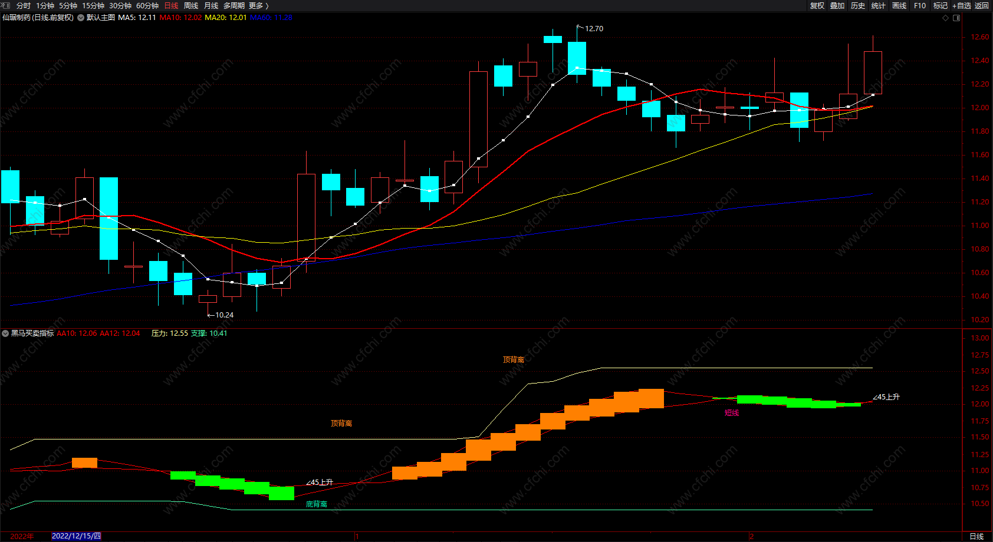Click the 2022年 year marker on time axis

[22, 537]
